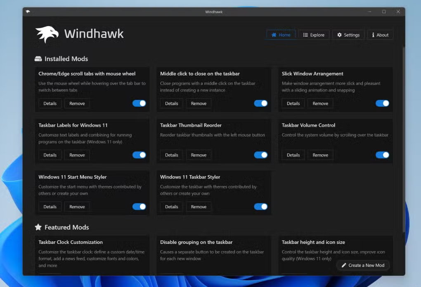The width and height of the screenshot is (421, 287).
Task: Disable Chrome/Edge scroll tabs mod toggle
Action: (x=139, y=104)
